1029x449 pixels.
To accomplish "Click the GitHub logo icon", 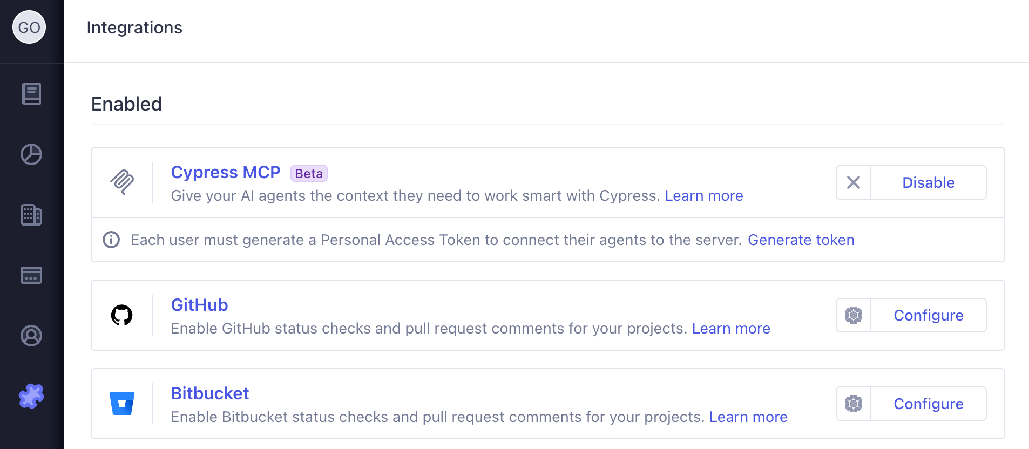I will (122, 315).
